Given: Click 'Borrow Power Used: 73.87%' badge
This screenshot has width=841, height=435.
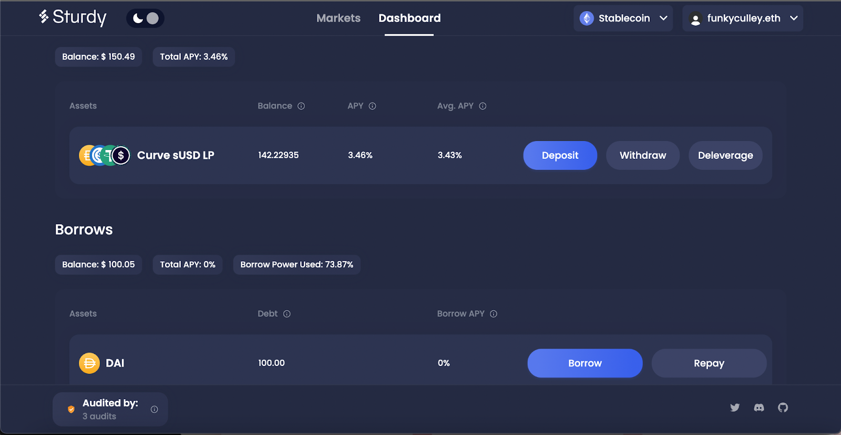Looking at the screenshot, I should click(297, 265).
